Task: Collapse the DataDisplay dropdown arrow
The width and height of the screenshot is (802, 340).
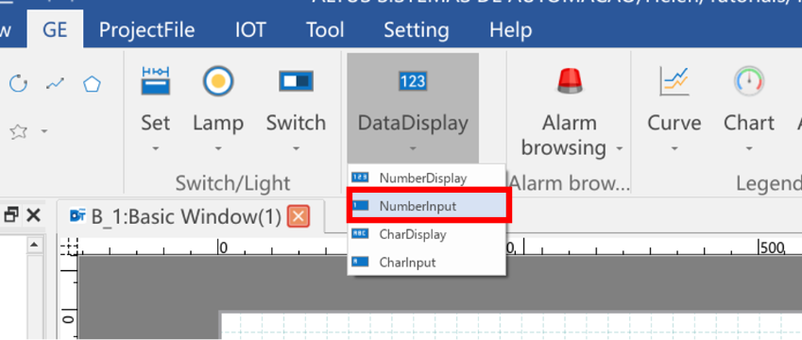Action: click(x=413, y=149)
